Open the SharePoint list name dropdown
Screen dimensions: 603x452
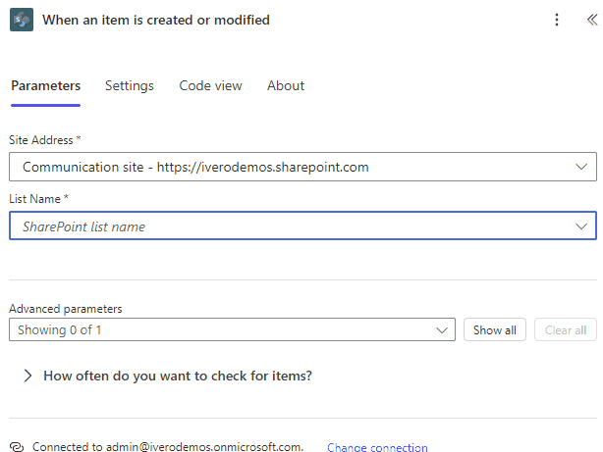(x=302, y=226)
